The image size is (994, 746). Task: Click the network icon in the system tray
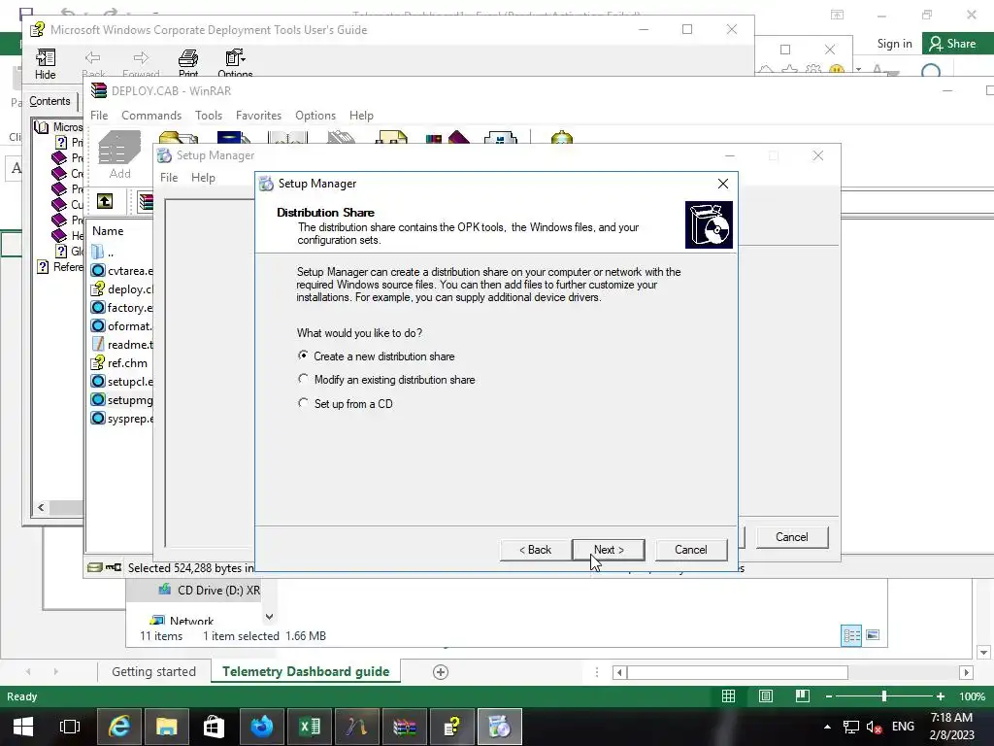(x=850, y=727)
